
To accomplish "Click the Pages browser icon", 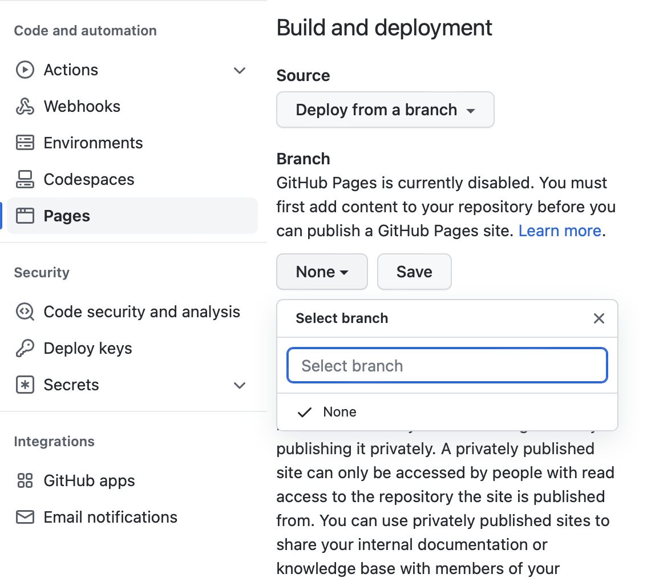I will (25, 216).
